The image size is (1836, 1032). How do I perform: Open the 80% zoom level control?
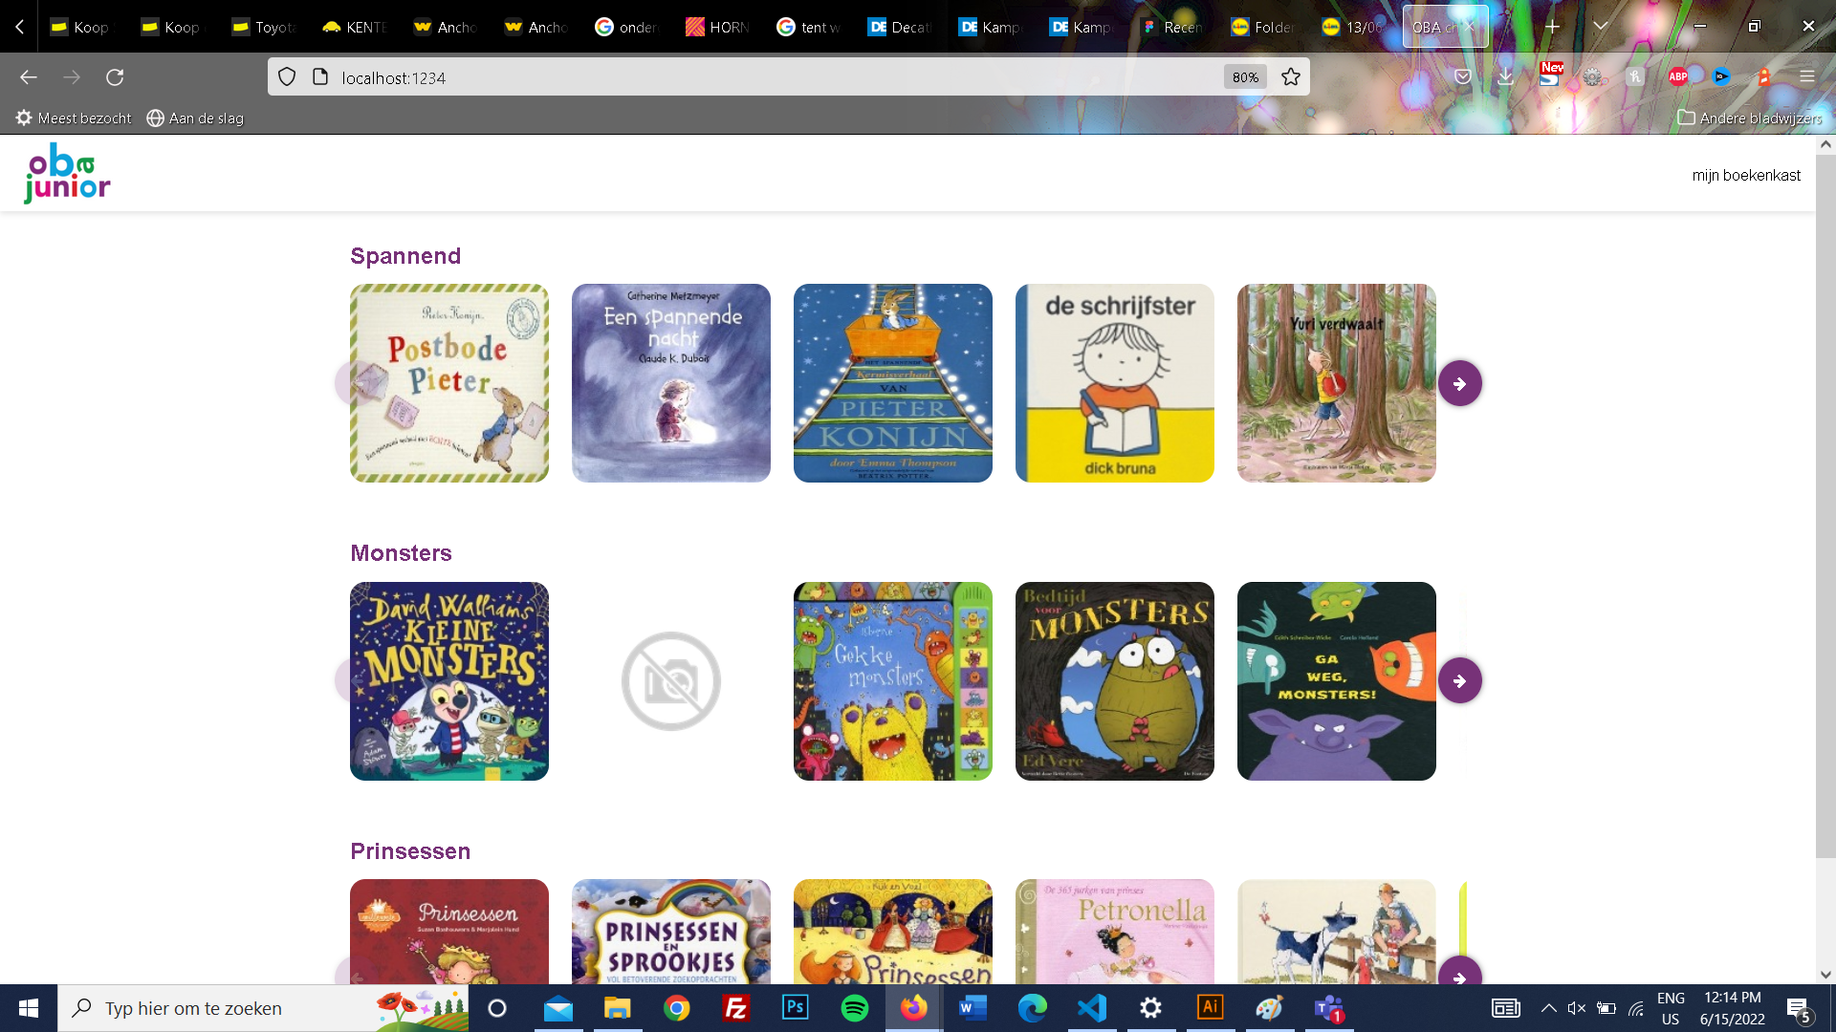pos(1245,76)
